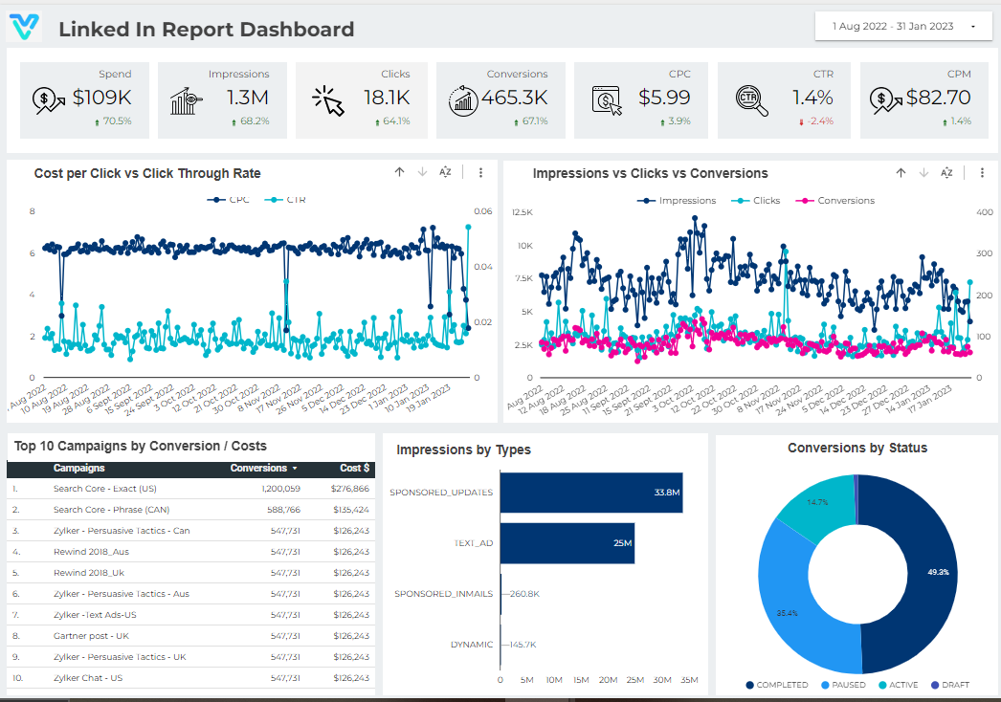
Task: Toggle the Clicks legend in Impressions chart
Action: [756, 200]
